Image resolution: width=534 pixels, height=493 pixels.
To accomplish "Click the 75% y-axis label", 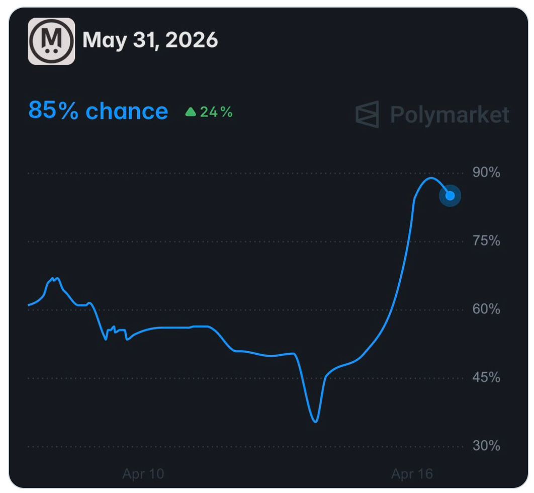I will click(486, 241).
